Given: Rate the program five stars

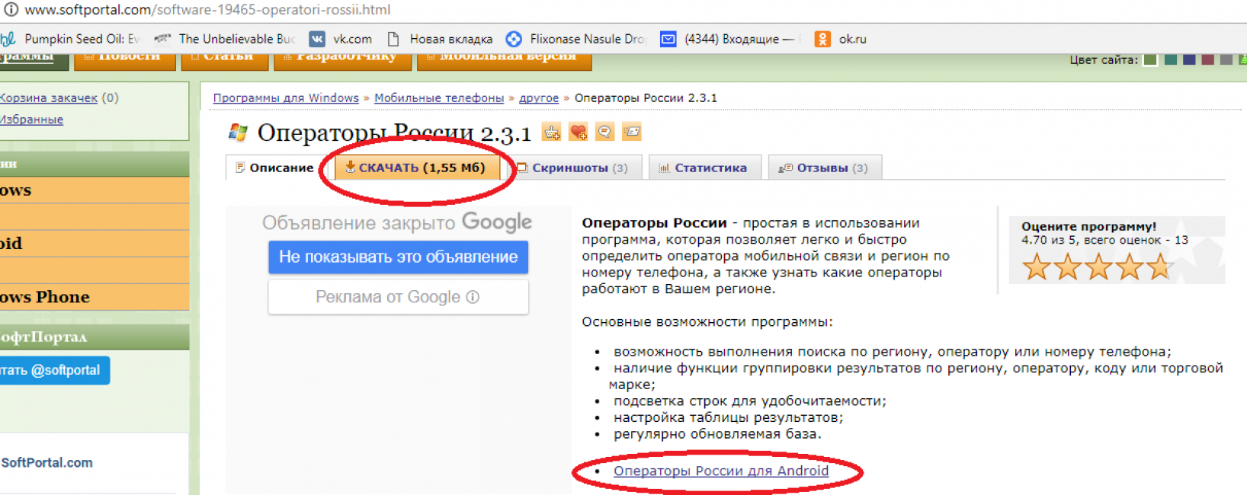Looking at the screenshot, I should point(1159,267).
